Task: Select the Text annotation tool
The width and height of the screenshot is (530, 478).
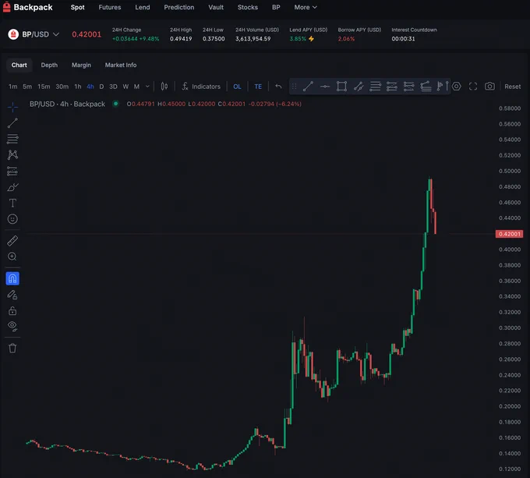Action: [x=12, y=204]
